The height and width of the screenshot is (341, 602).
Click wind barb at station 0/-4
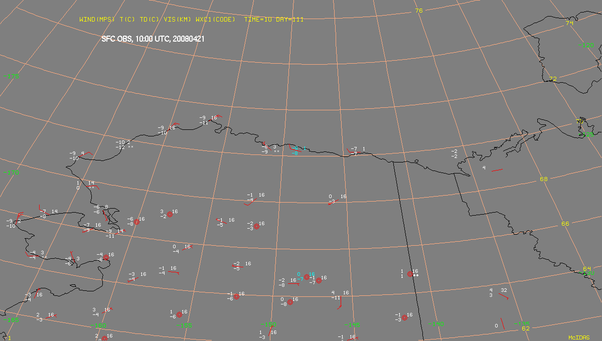point(186,247)
